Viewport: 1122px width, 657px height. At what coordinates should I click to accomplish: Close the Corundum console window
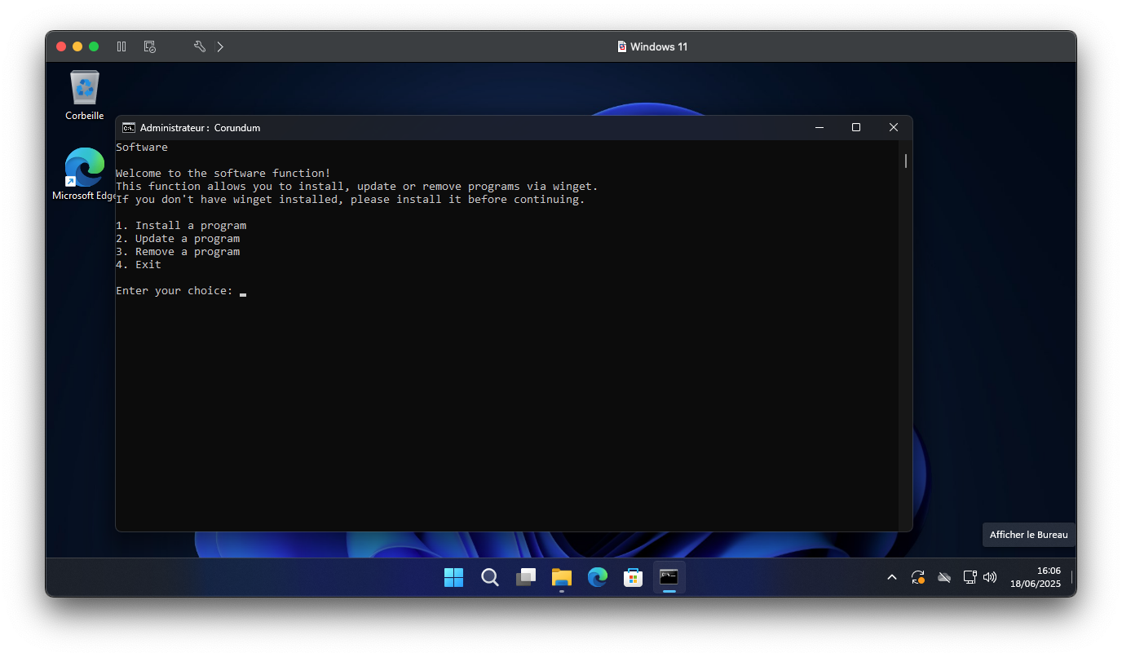pyautogui.click(x=894, y=127)
